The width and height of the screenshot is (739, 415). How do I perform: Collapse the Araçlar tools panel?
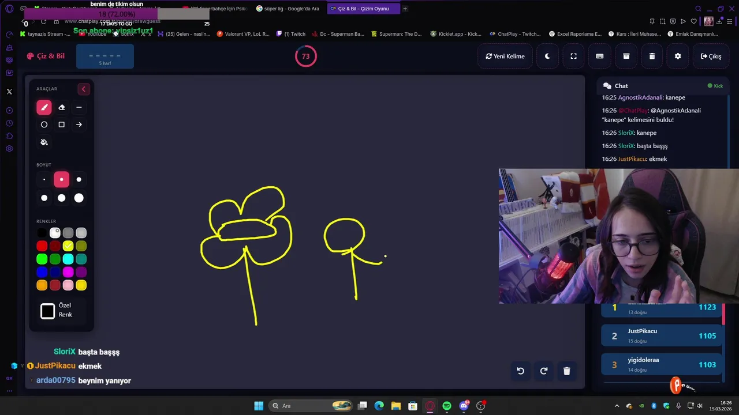[84, 89]
